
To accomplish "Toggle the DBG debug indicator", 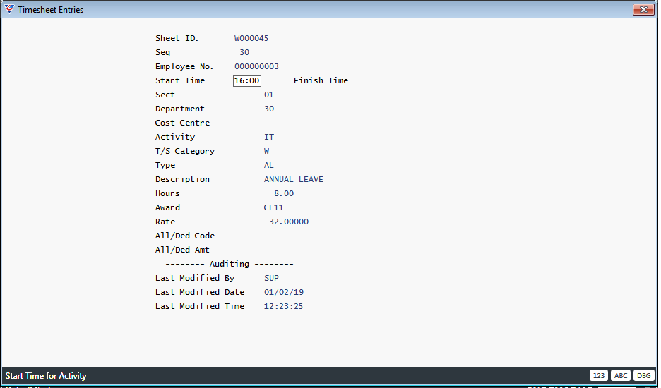I will [644, 376].
